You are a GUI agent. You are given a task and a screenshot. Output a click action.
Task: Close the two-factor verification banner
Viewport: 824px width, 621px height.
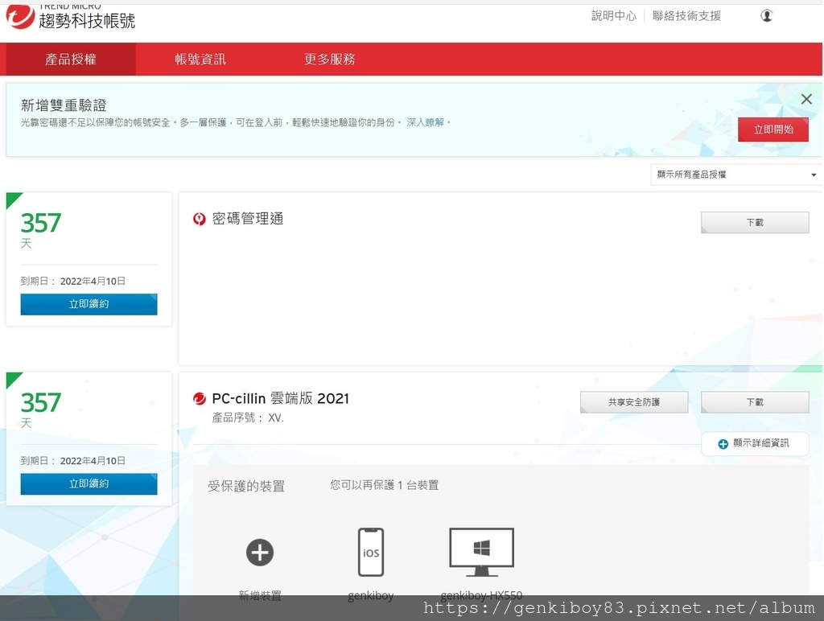806,99
